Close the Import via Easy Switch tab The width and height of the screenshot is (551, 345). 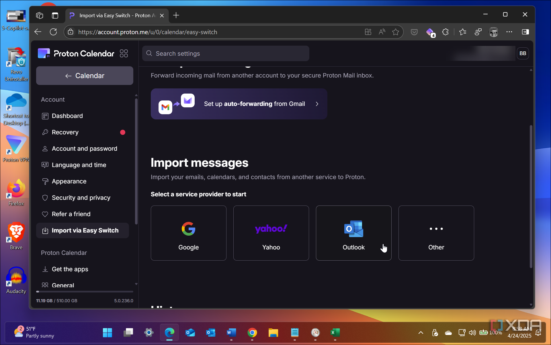(x=162, y=15)
